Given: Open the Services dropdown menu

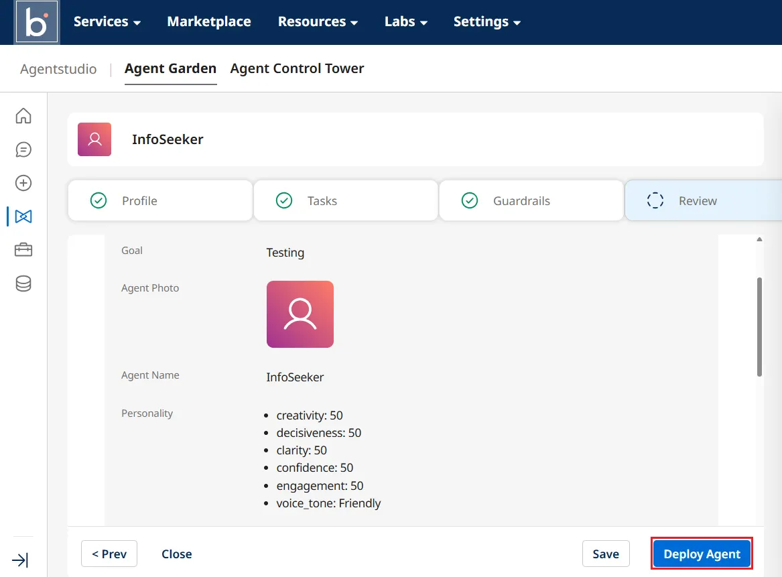Looking at the screenshot, I should click(107, 22).
